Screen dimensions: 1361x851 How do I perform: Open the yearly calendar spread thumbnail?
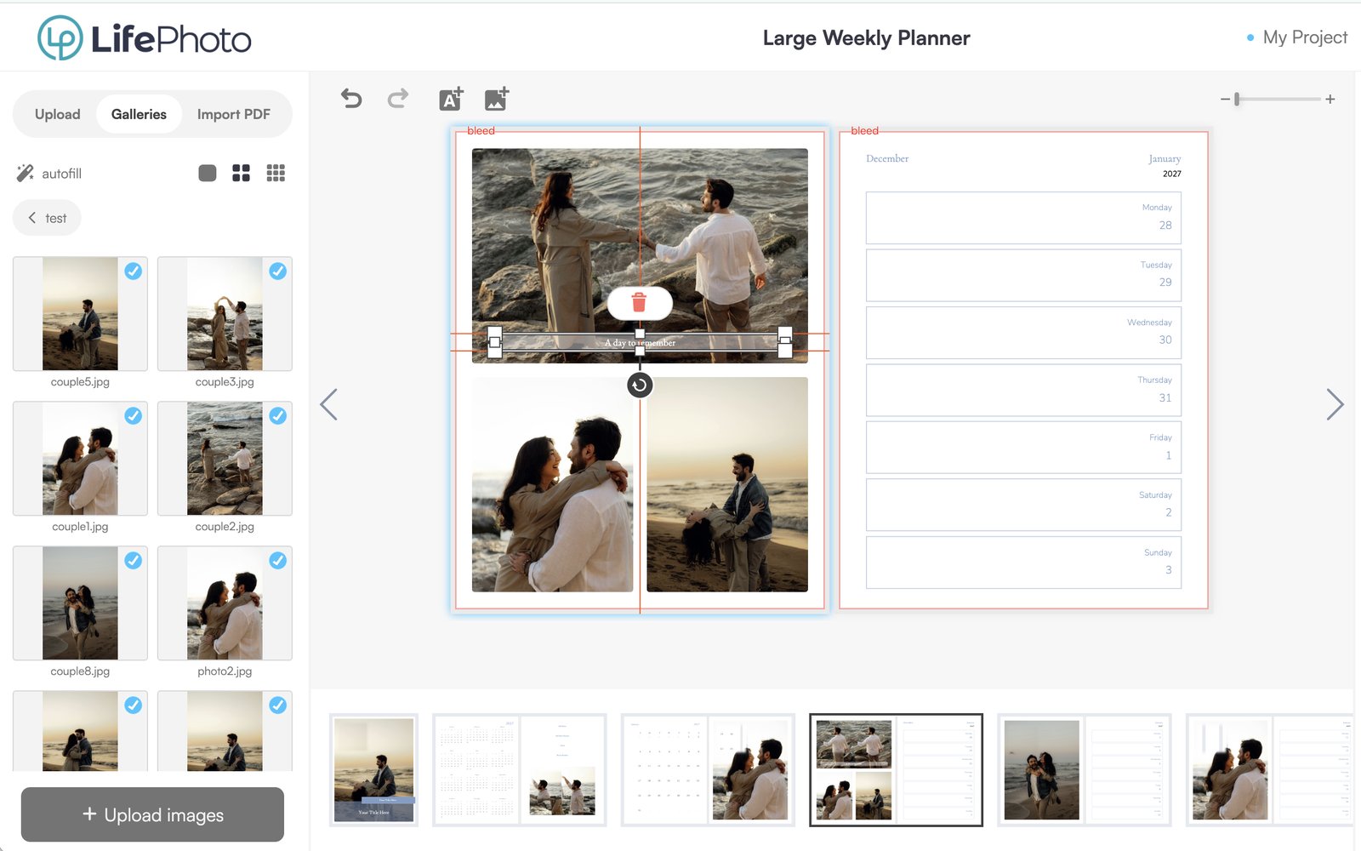520,770
